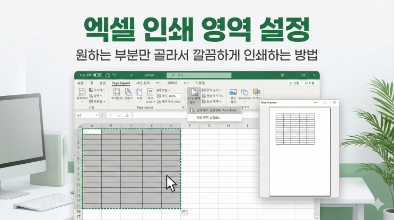Click the 100% scale value field
Image resolution: width=394 pixels, height=220 pixels.
(173, 96)
